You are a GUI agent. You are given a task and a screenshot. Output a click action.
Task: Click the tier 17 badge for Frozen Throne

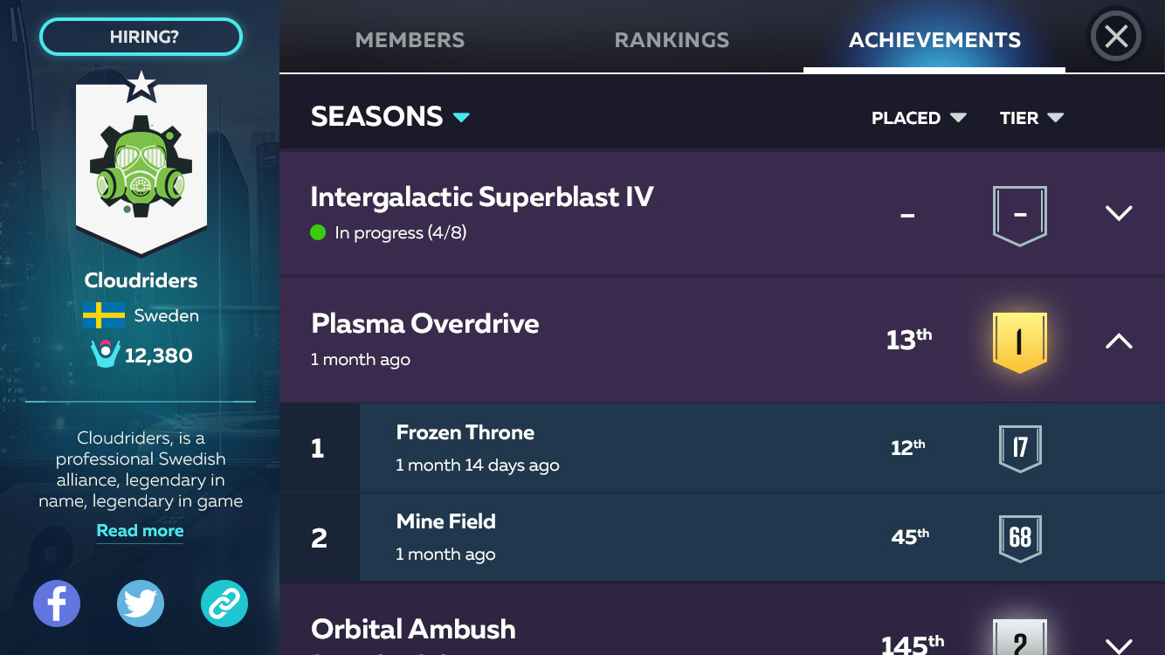pyautogui.click(x=1020, y=448)
